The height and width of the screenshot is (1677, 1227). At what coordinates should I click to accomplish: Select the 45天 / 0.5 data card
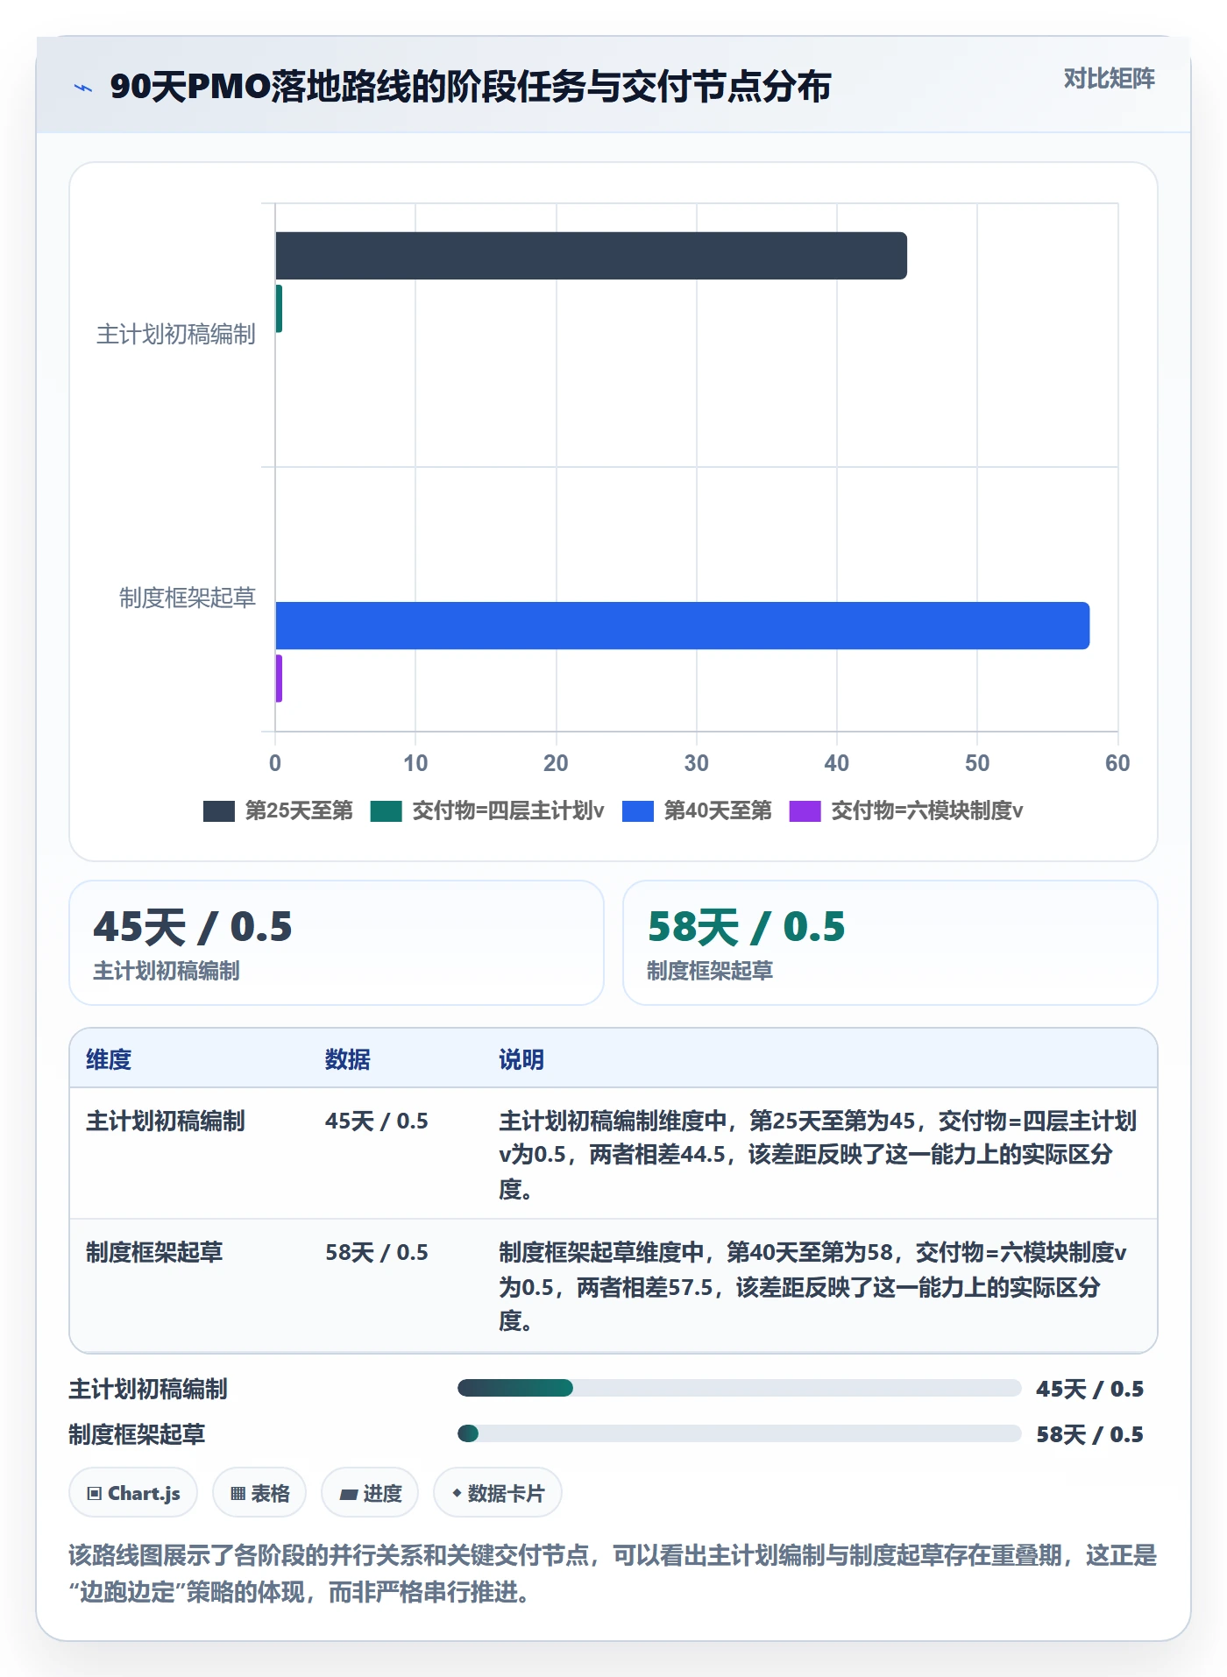click(x=337, y=943)
